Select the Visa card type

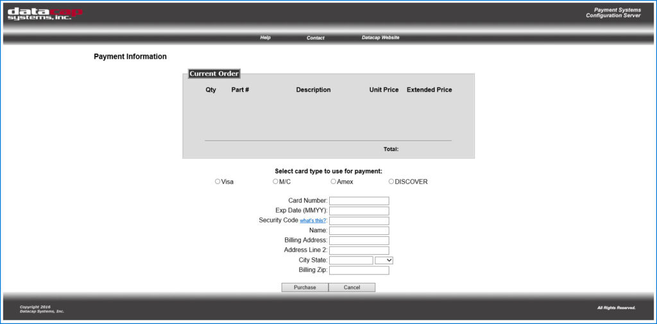(218, 182)
